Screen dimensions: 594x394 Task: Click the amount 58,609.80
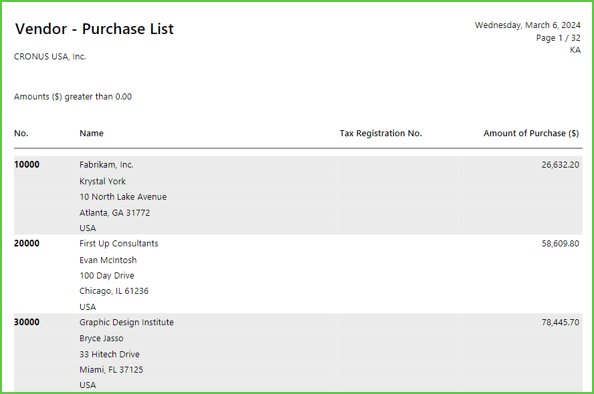click(561, 244)
